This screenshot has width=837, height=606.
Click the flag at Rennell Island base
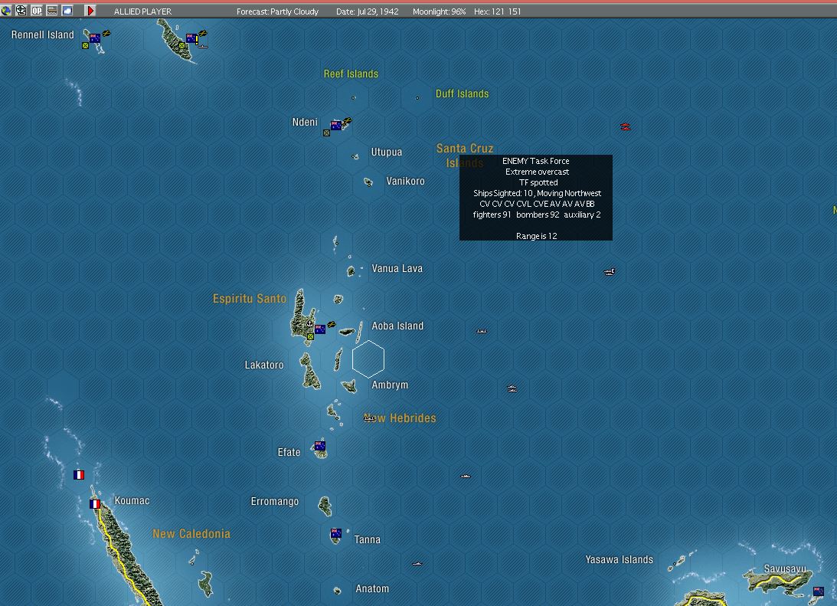(x=95, y=38)
